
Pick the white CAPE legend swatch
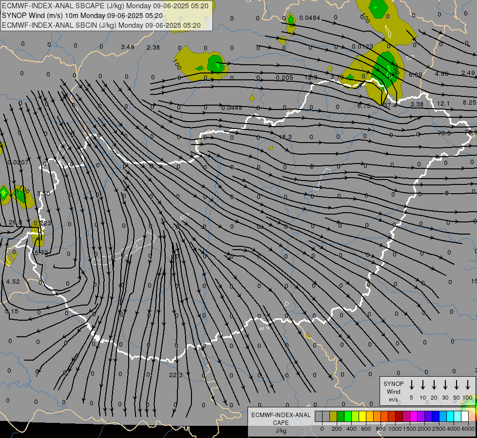point(465,417)
